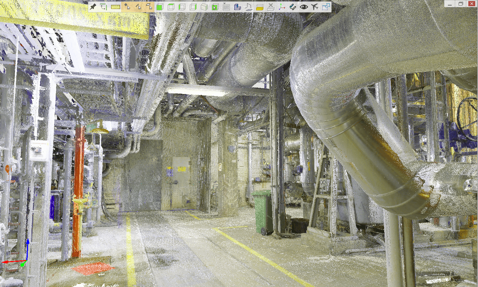This screenshot has height=287, width=478.
Task: Select the line picking tool
Action: pos(138,6)
